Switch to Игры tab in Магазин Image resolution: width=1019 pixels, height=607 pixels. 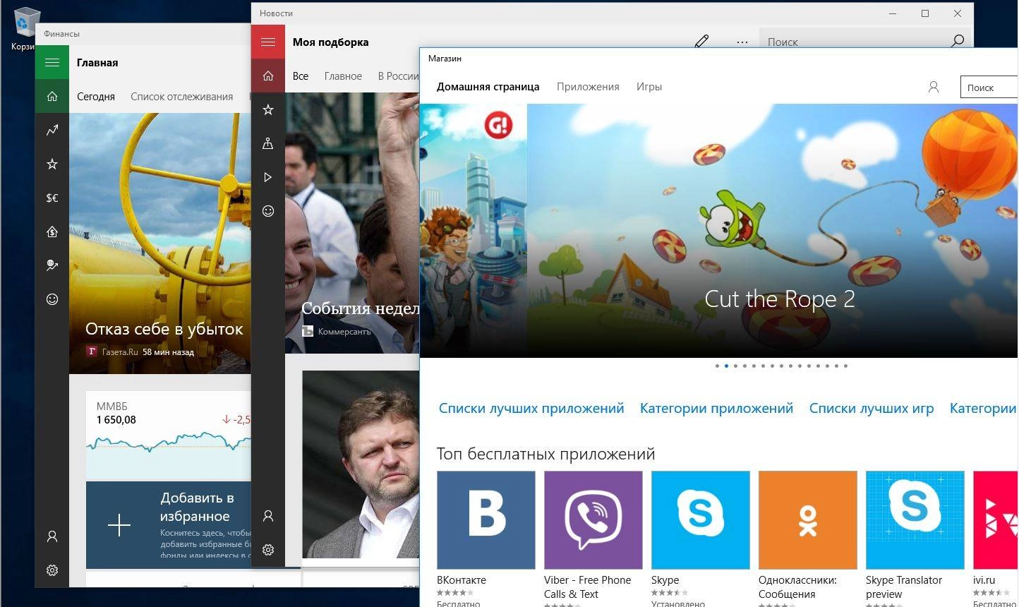click(x=649, y=87)
